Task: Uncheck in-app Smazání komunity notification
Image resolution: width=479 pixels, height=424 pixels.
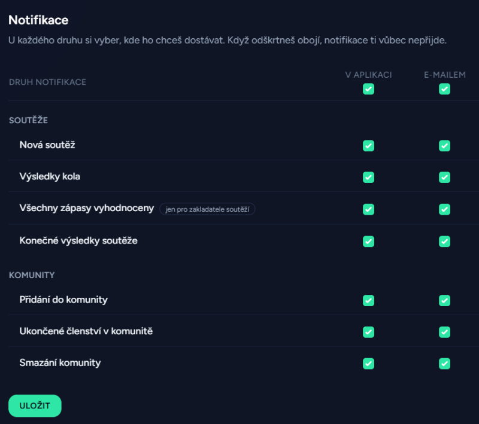Action: pos(368,364)
